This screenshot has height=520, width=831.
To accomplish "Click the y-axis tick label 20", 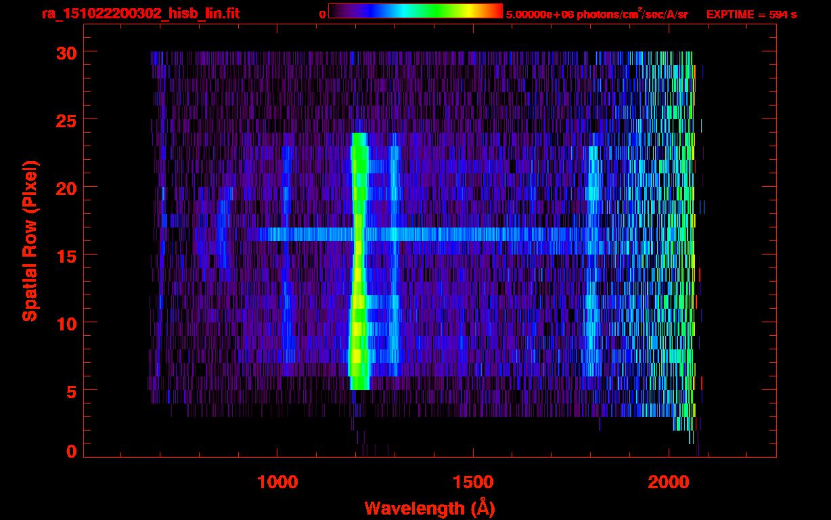I will pos(66,188).
